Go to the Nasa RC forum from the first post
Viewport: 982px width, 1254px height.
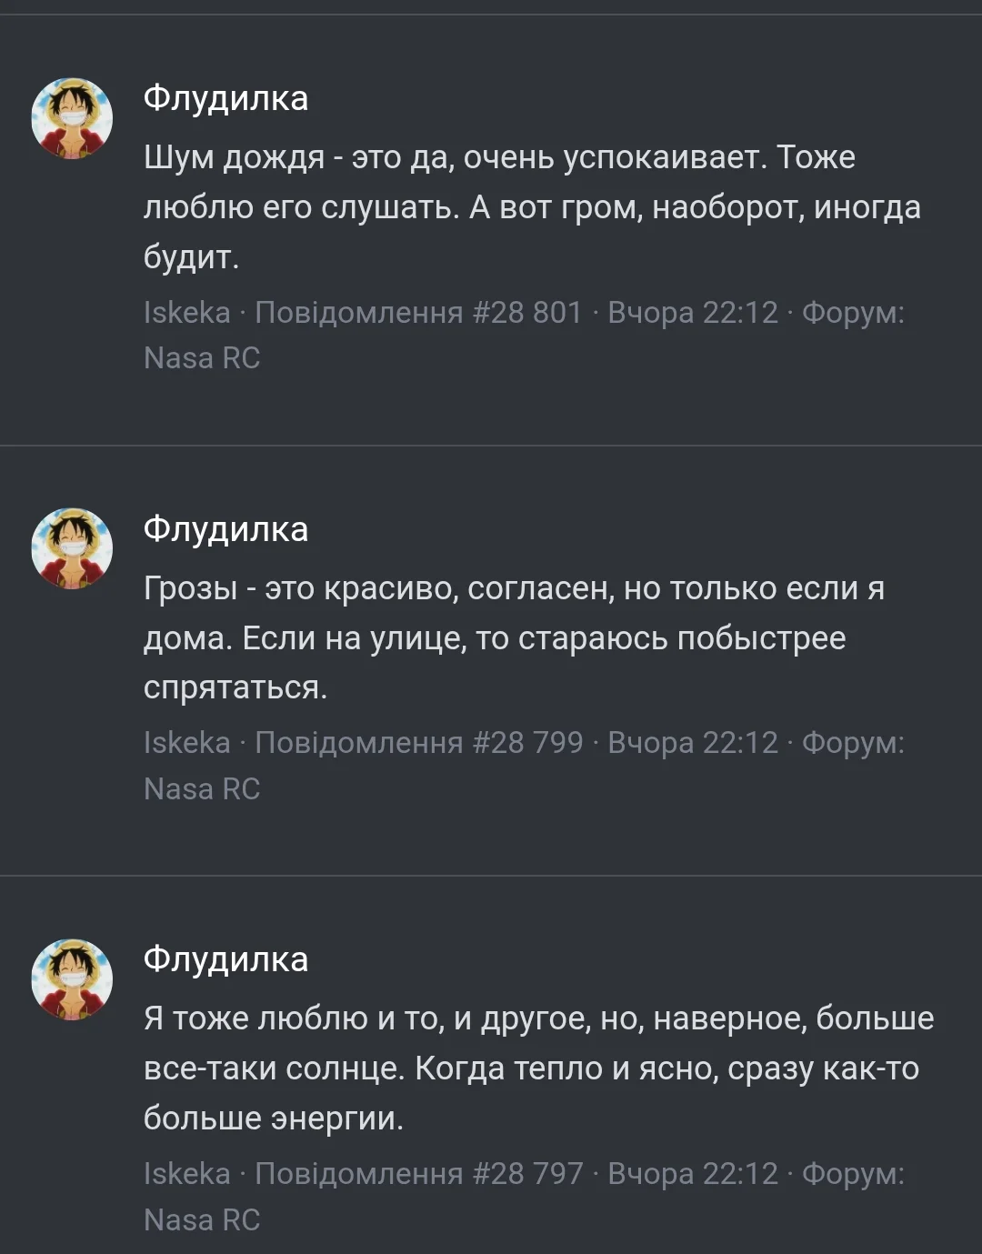pyautogui.click(x=202, y=357)
